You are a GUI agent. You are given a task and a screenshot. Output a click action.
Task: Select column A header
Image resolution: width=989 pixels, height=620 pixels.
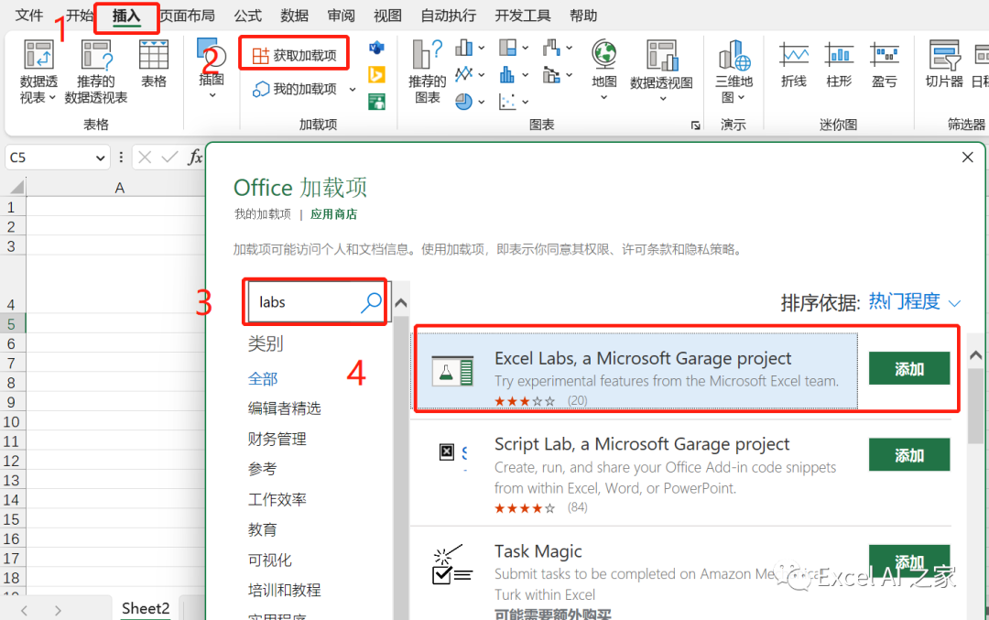coord(119,188)
